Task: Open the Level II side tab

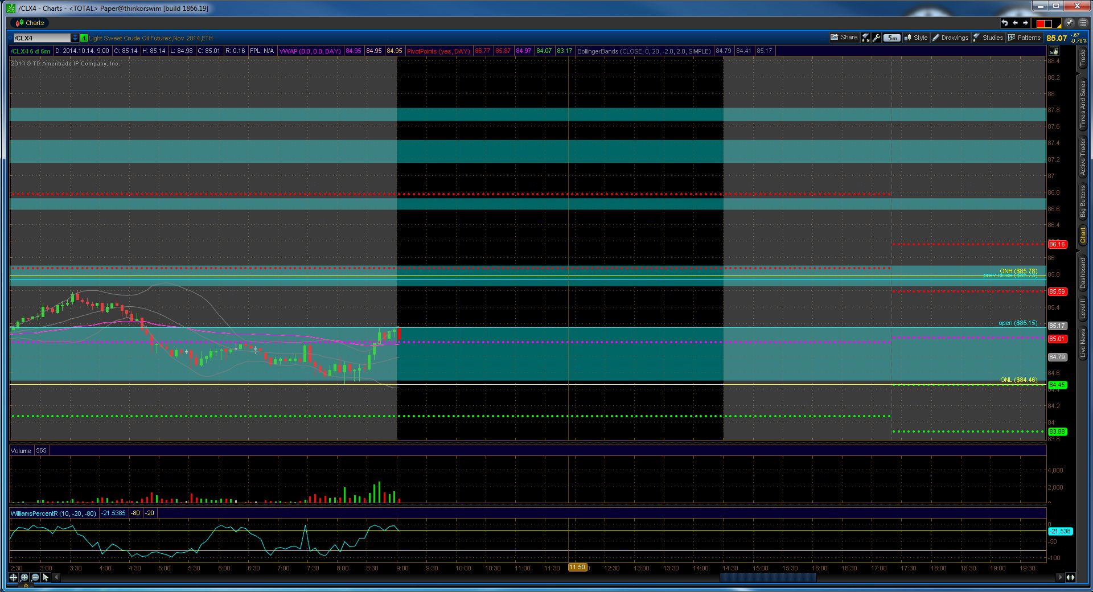Action: click(1082, 309)
